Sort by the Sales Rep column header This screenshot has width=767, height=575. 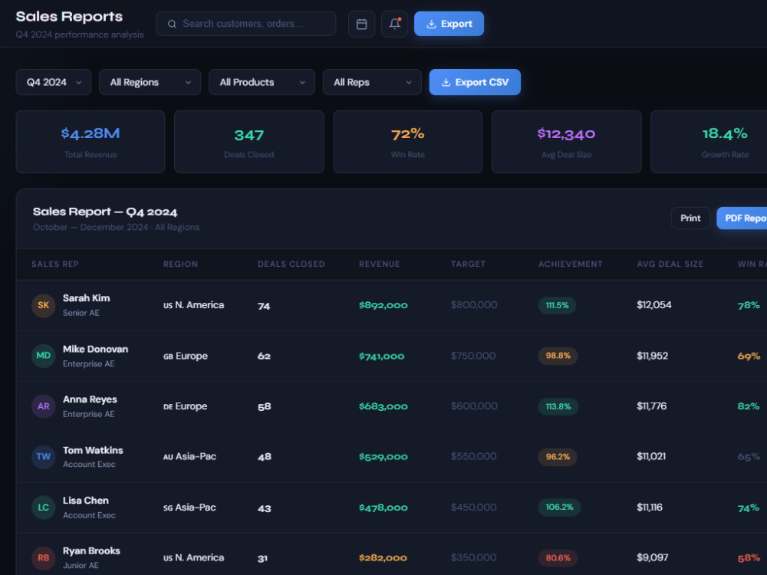(54, 264)
